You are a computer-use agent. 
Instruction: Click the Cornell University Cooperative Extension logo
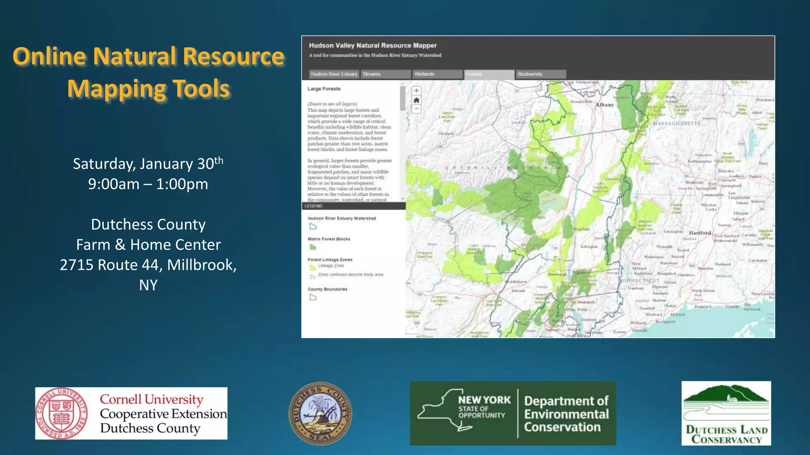pyautogui.click(x=131, y=413)
